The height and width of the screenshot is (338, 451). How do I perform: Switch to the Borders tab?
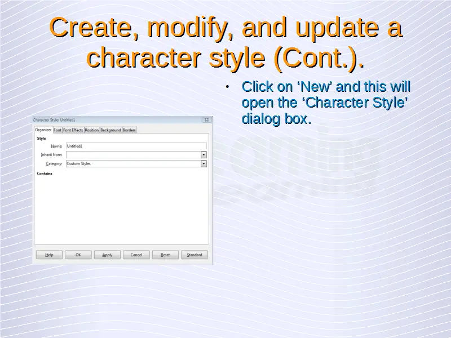[x=129, y=130]
